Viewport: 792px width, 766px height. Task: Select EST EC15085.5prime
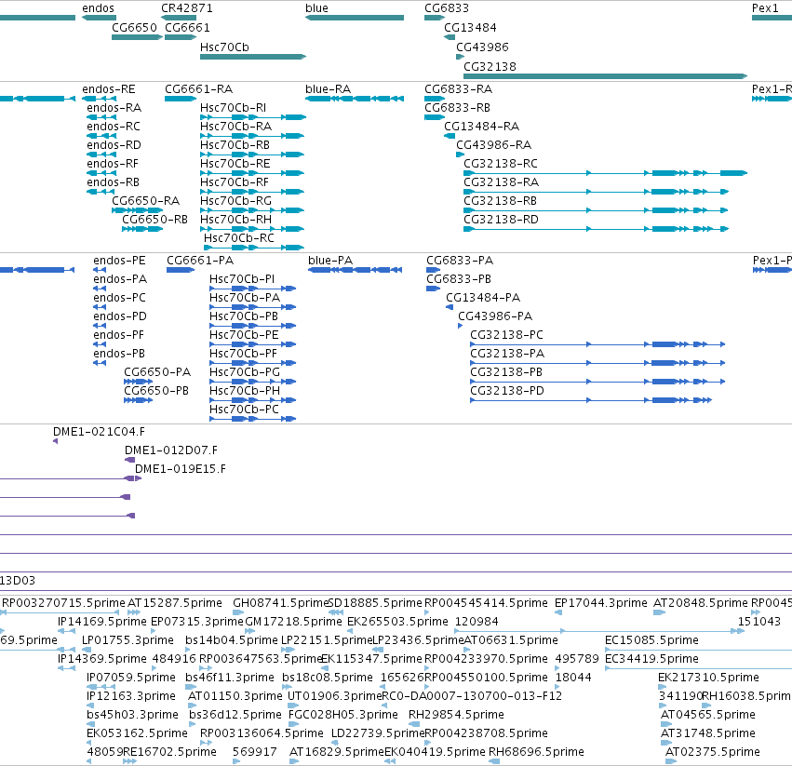651,640
